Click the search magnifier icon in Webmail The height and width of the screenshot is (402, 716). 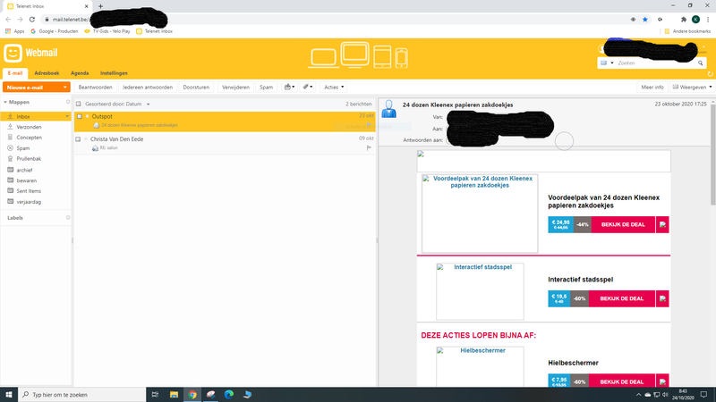click(700, 63)
